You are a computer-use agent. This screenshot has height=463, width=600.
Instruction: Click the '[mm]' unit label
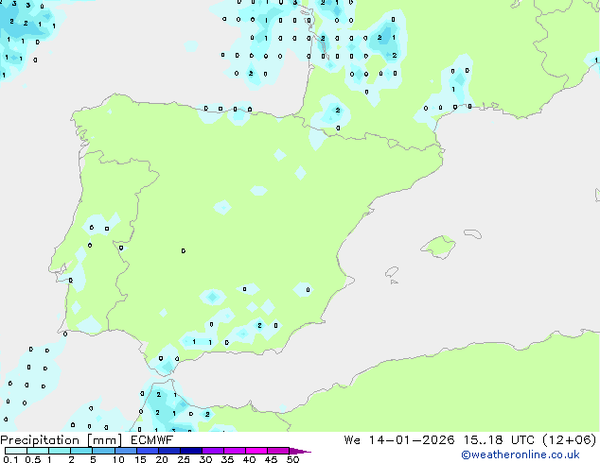[105, 440]
